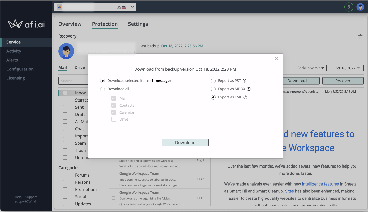Expand the country selector chevron

pos(132,7)
